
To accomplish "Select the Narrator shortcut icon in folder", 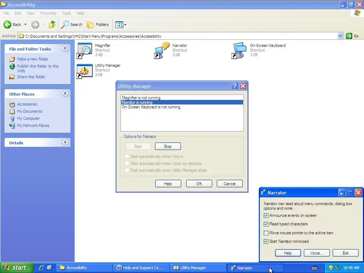I will coord(162,50).
